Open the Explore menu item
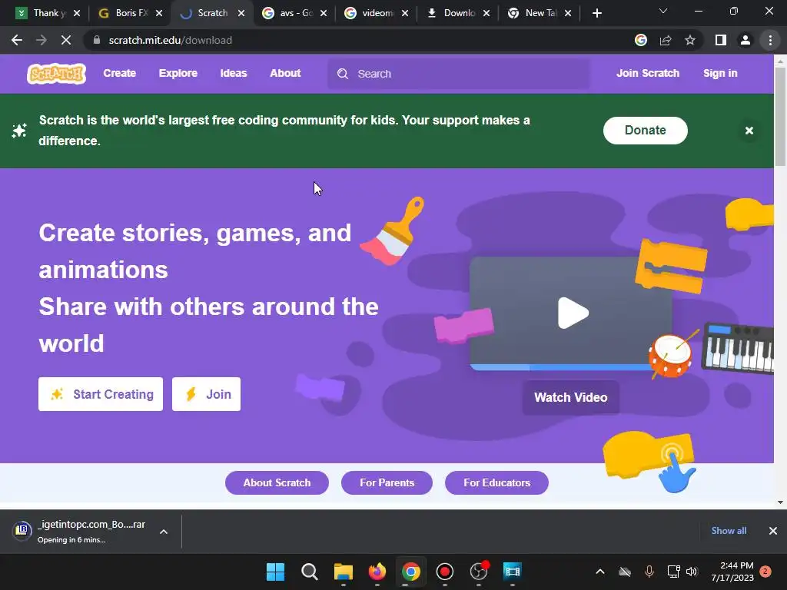787x590 pixels. 178,73
